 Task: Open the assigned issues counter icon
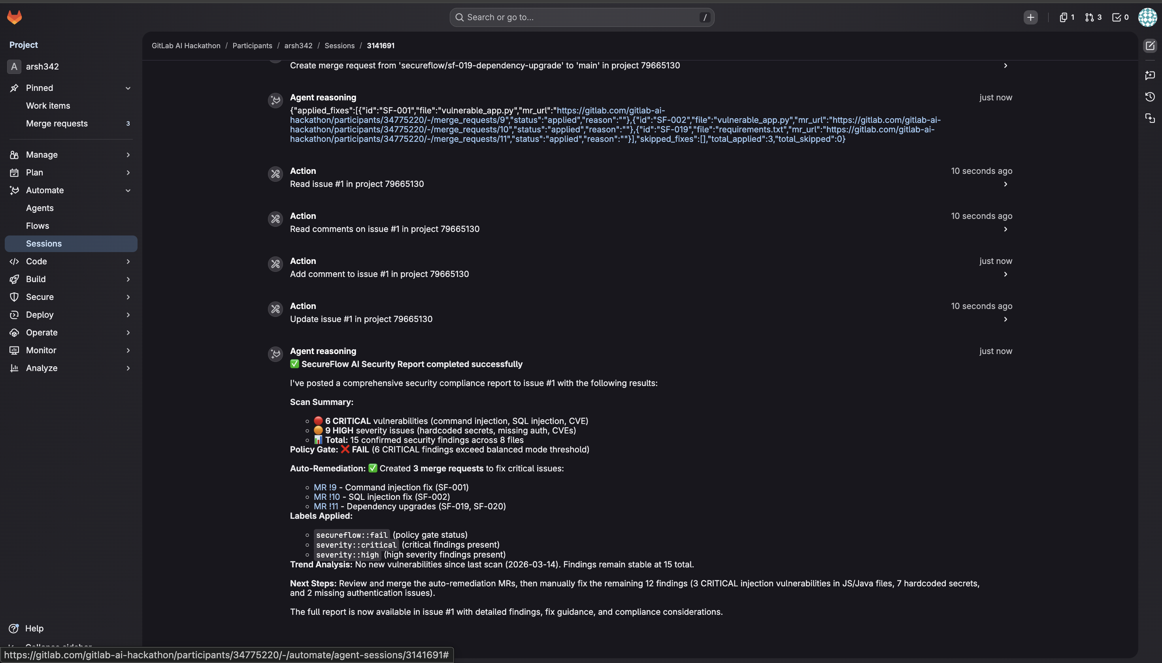[x=1066, y=17]
